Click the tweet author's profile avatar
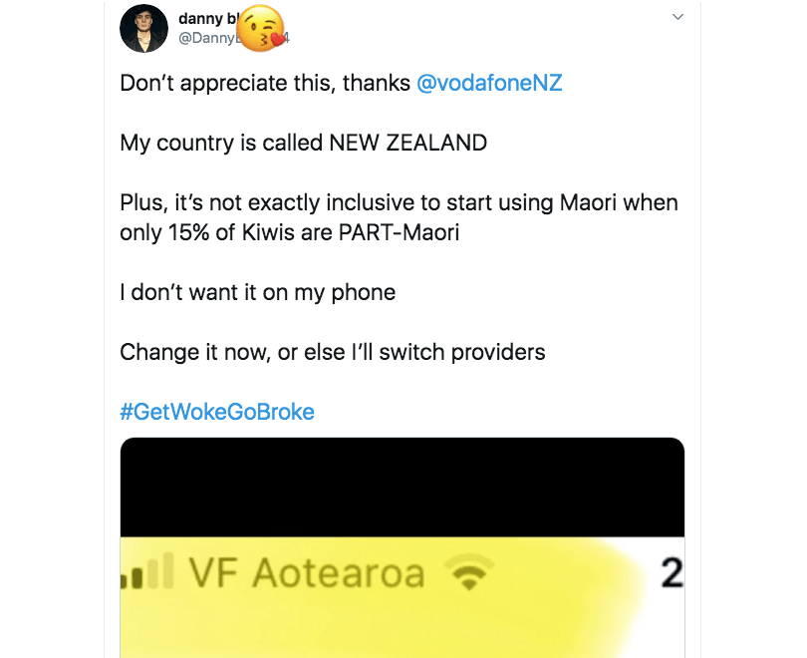The image size is (807, 658). (x=143, y=29)
